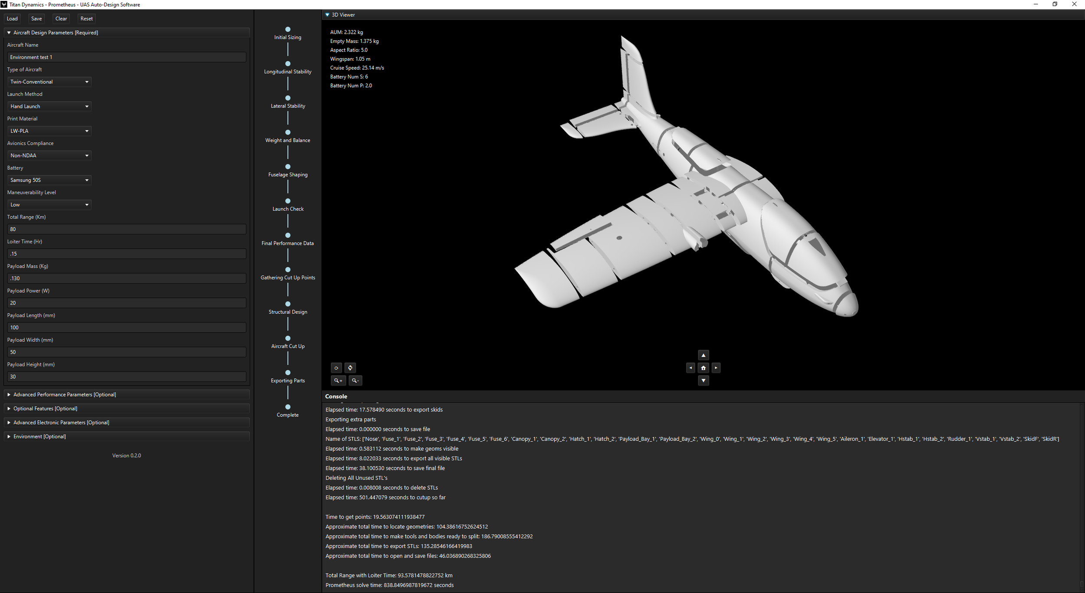Click the Save button

point(36,19)
